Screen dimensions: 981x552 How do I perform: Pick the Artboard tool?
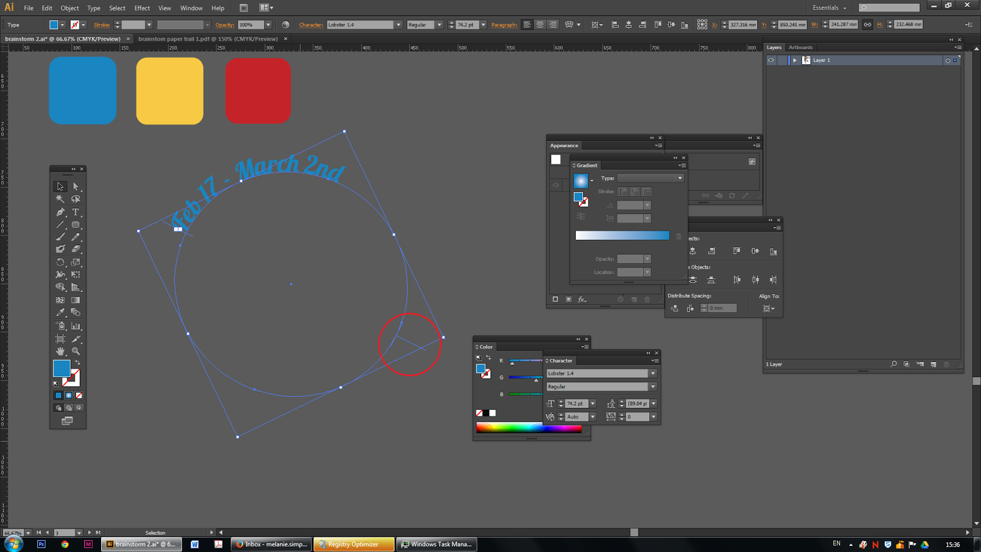coord(60,339)
